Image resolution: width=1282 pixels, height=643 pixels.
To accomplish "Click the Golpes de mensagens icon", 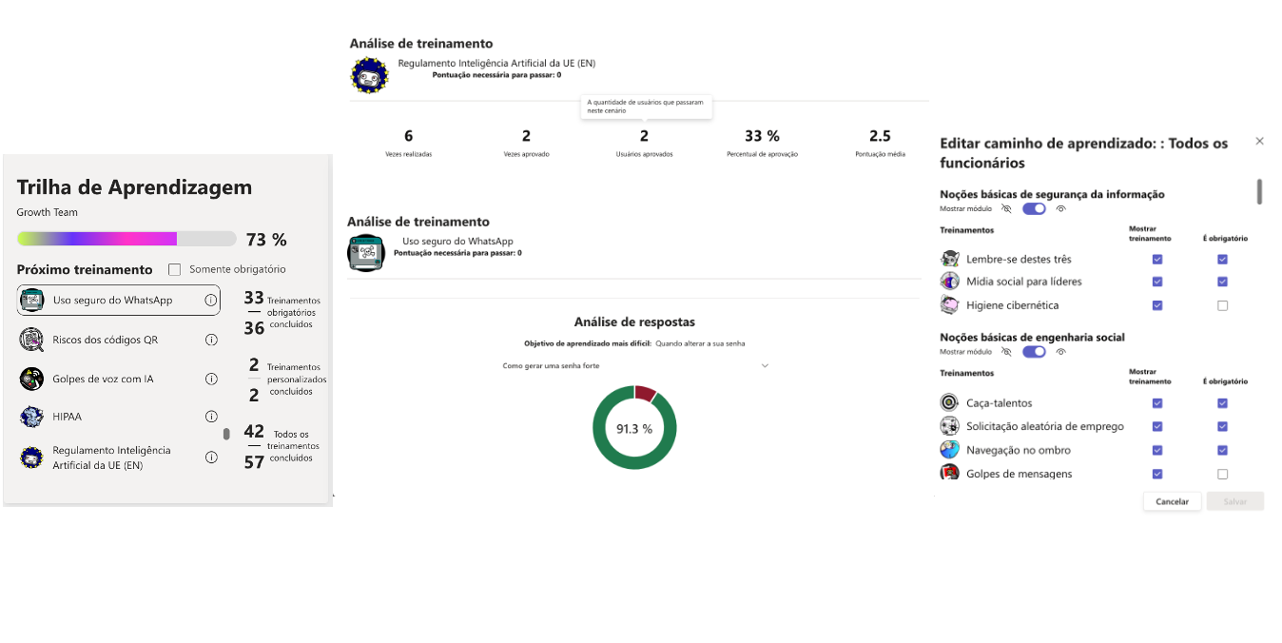I will point(949,473).
